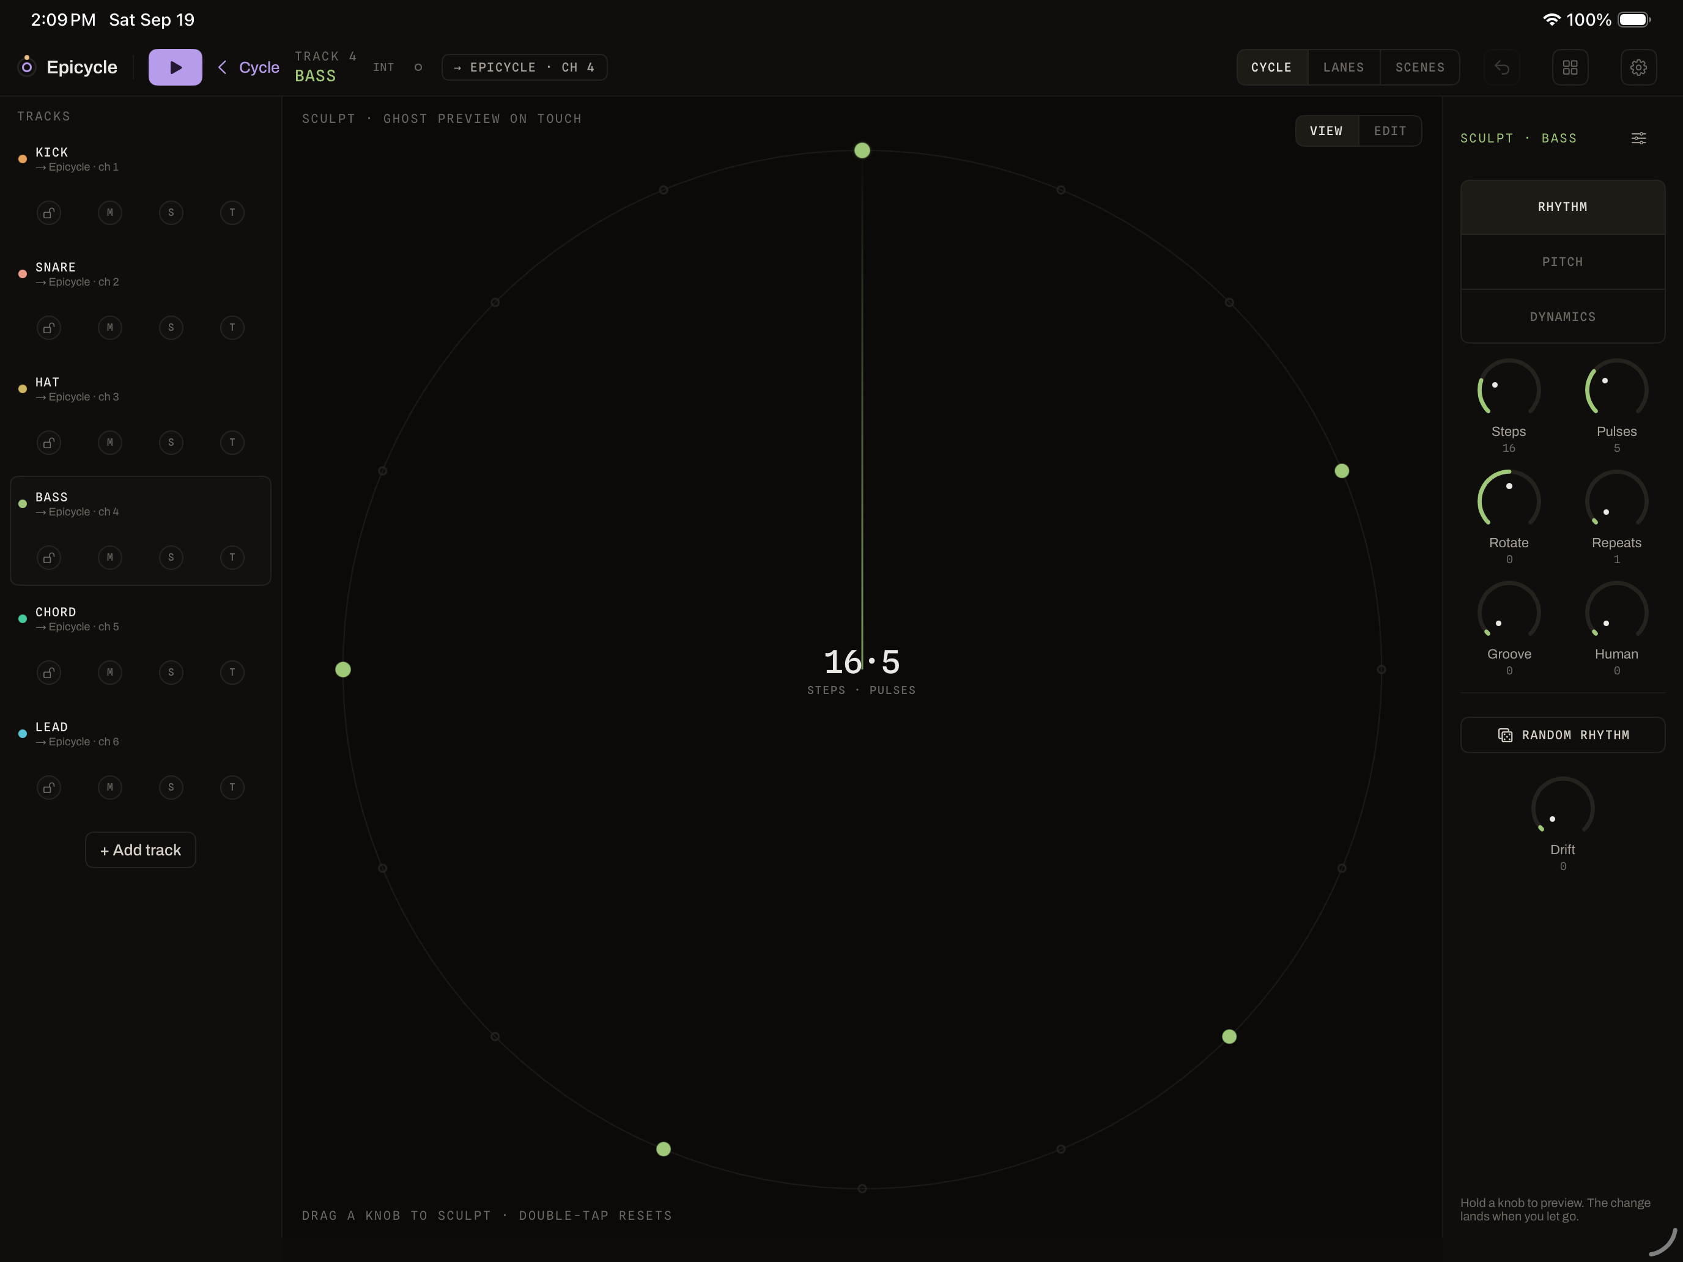Mute the HAT track
The height and width of the screenshot is (1262, 1683).
[x=109, y=443]
